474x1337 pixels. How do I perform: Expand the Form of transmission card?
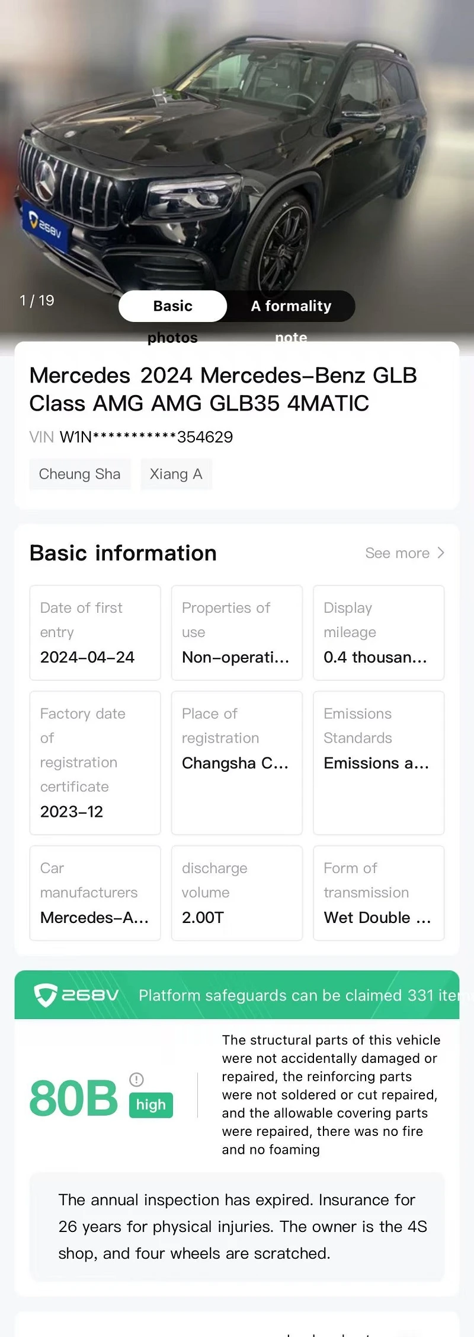[x=379, y=893]
